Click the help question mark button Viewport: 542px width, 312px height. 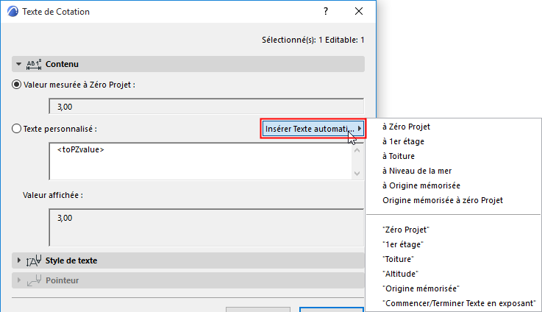coord(325,12)
